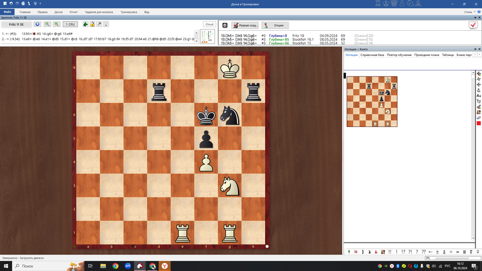
Task: Expand the notation panel options arrow
Action: click(475, 49)
